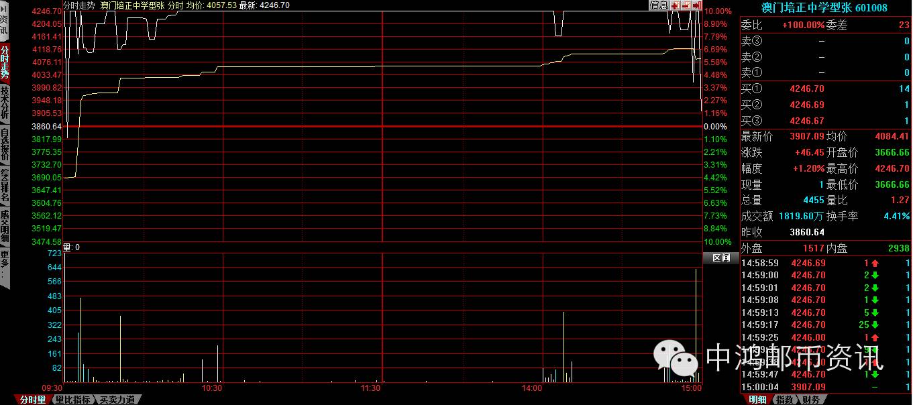Click 幅度 value +1.20%

click(x=809, y=168)
